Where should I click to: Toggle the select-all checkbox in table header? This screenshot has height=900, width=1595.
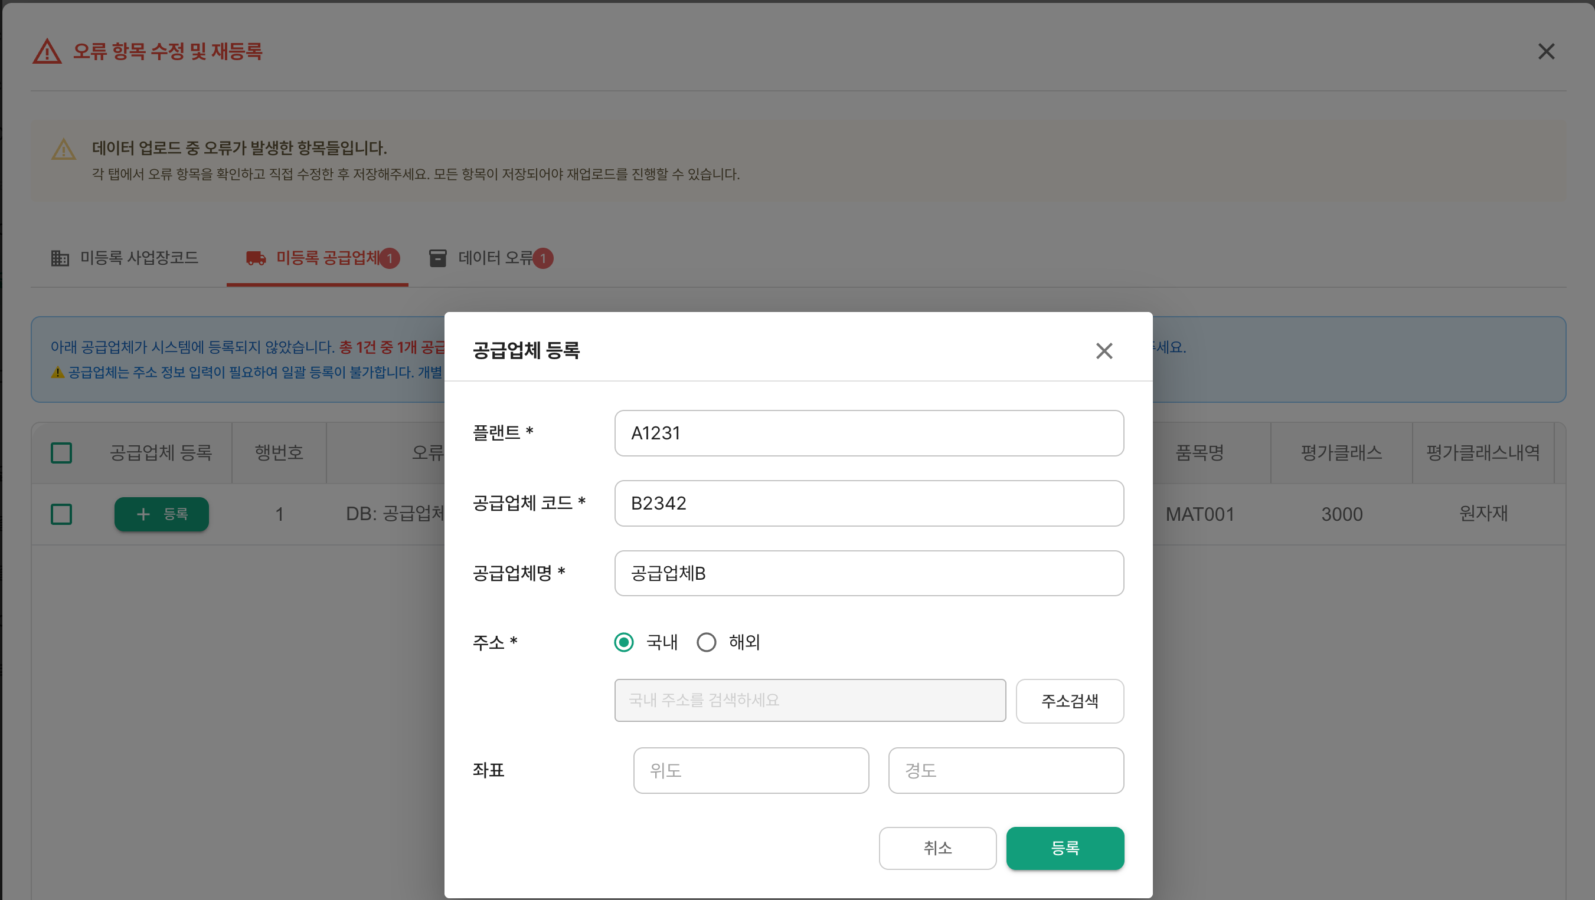coord(61,453)
